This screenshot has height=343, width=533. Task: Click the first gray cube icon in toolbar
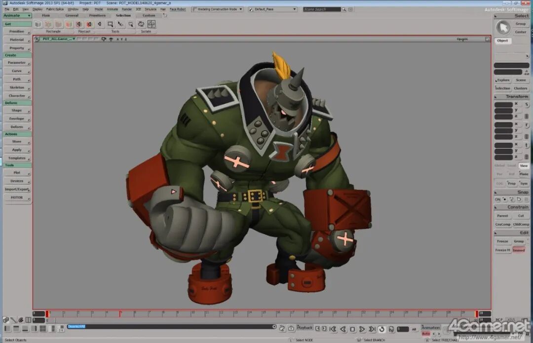(x=38, y=24)
